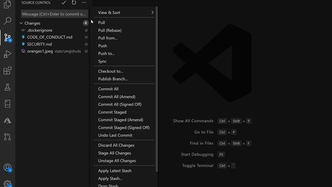
Task: Open the Explorer view in activity bar
Action: (7, 4)
